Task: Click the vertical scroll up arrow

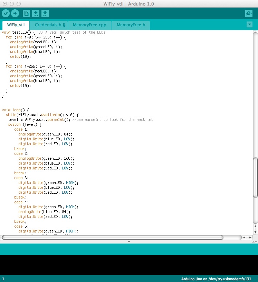Action: 256,227
